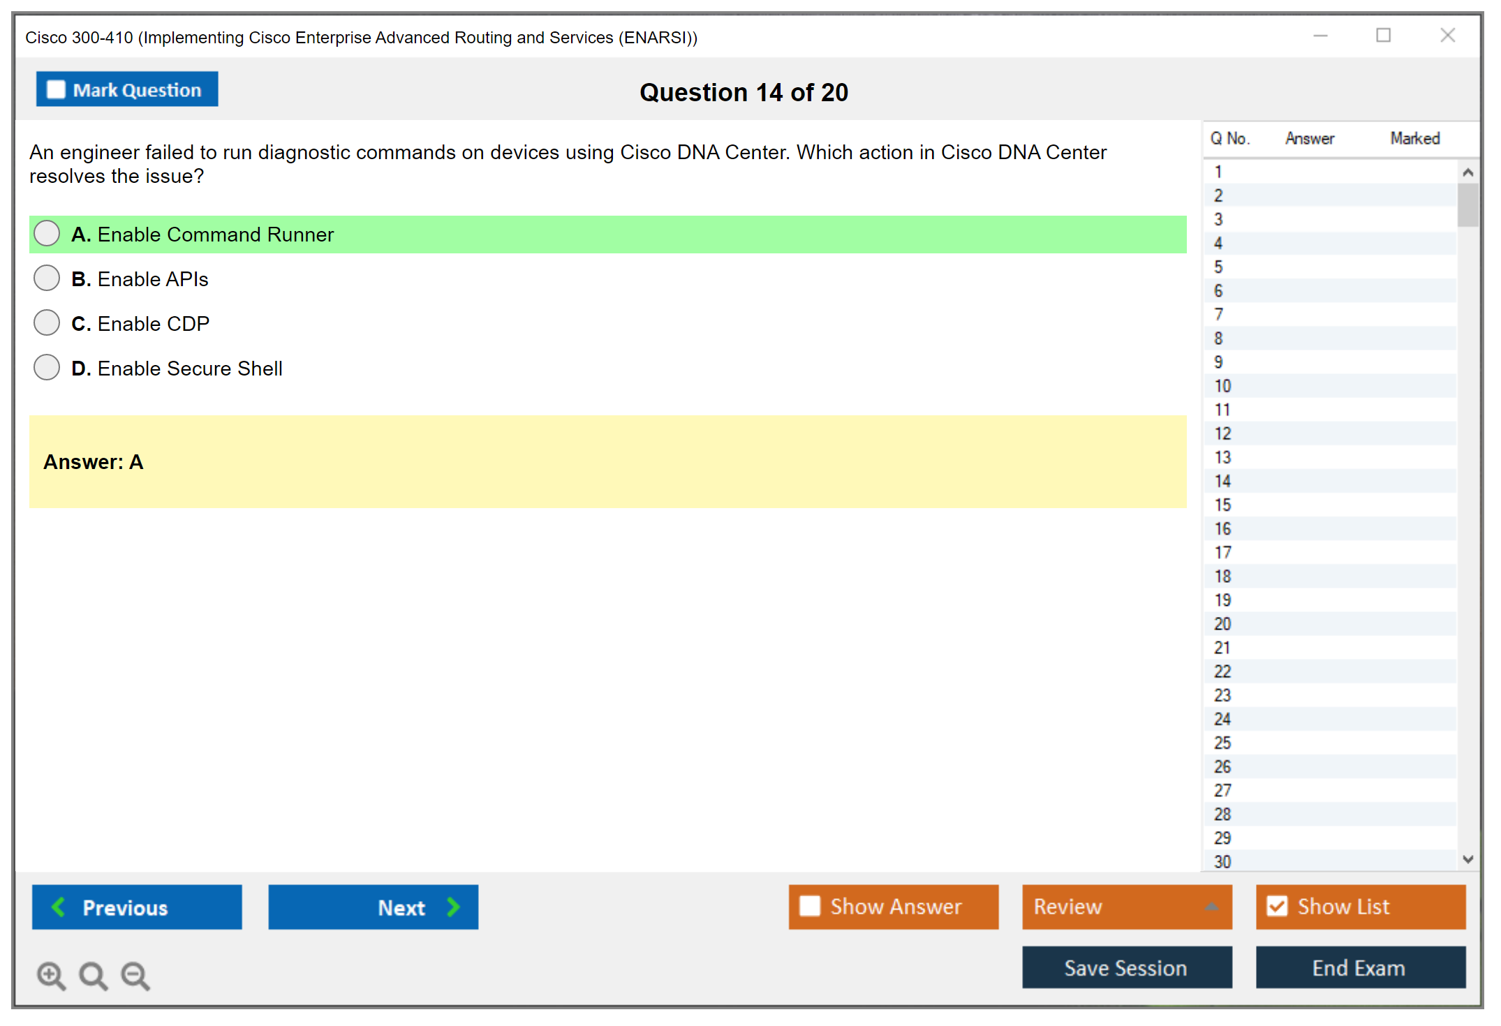Select option D Enable Secure Shell
Image resolution: width=1501 pixels, height=1026 pixels.
pyautogui.click(x=47, y=368)
